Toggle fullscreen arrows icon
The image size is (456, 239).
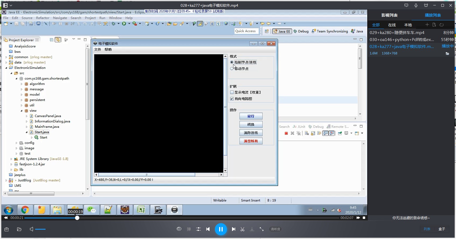coord(261,229)
